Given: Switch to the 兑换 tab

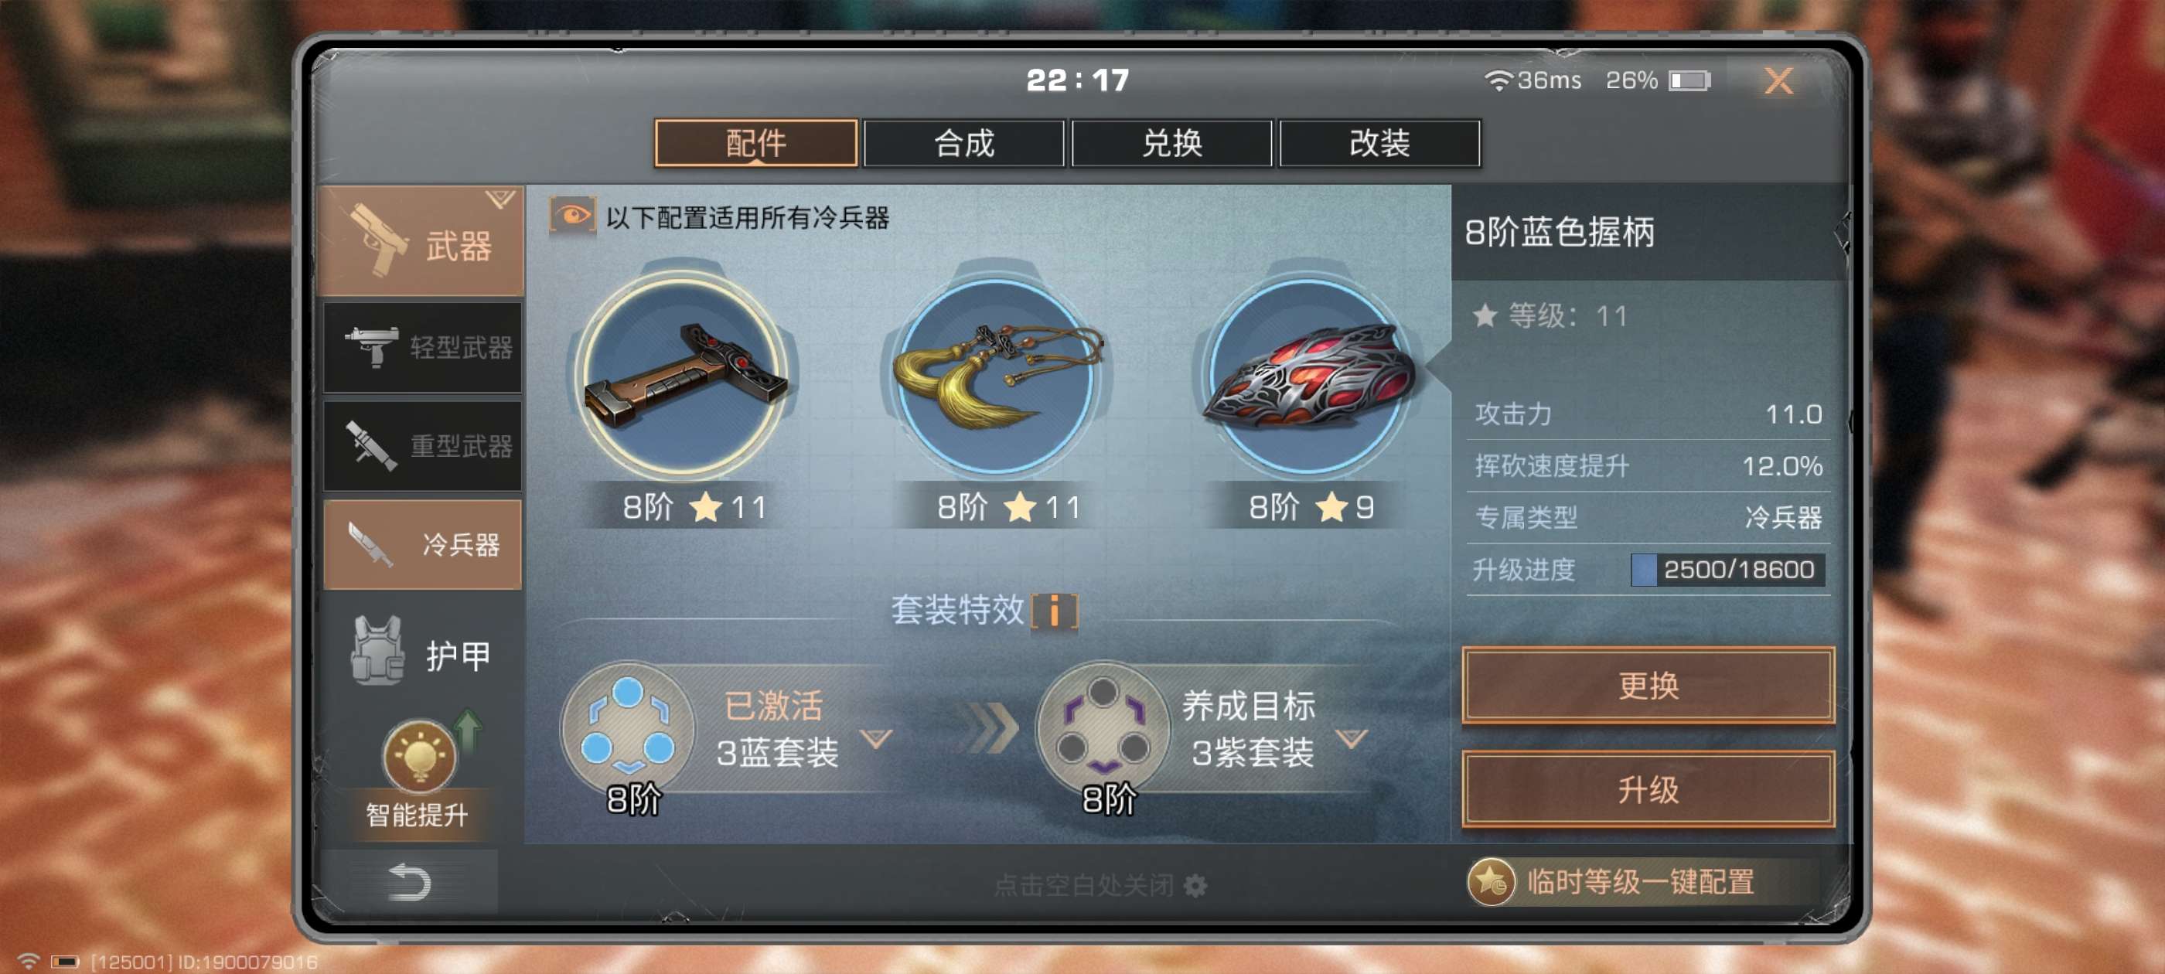Looking at the screenshot, I should [1171, 143].
